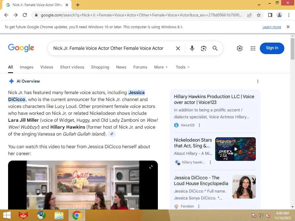
Task: Open a new tab with the plus button
Action: coord(78,5)
